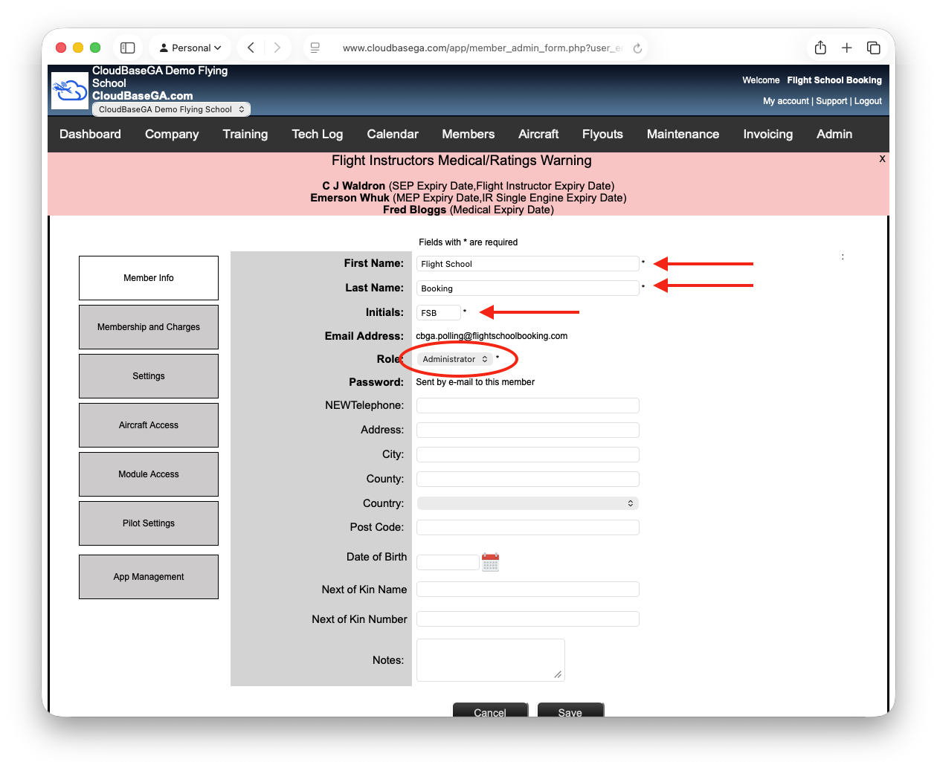Open the Personal profile dropdown
Viewport: 937px width, 762px height.
click(x=190, y=48)
